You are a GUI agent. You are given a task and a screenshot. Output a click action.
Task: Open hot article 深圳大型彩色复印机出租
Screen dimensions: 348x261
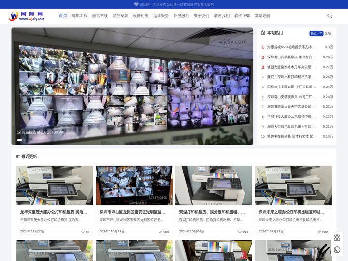tap(291, 127)
